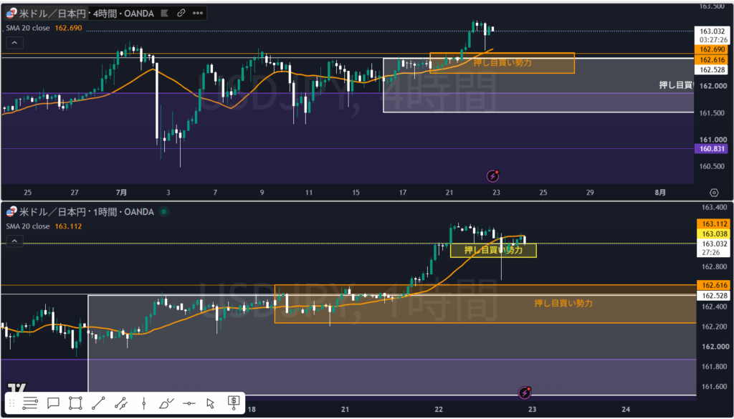Click orange 162.616 price label on 1-hour axis
This screenshot has height=419, width=734.
click(x=712, y=285)
